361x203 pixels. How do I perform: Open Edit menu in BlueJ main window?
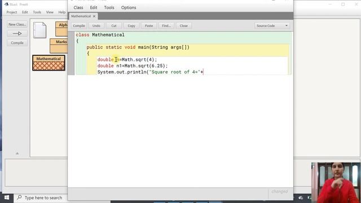pos(25,12)
